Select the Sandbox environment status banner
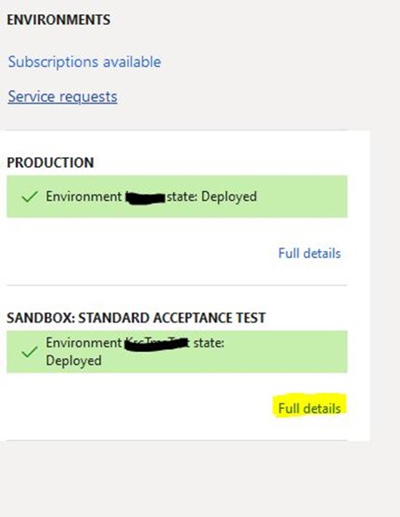400x517 pixels. pos(177,352)
